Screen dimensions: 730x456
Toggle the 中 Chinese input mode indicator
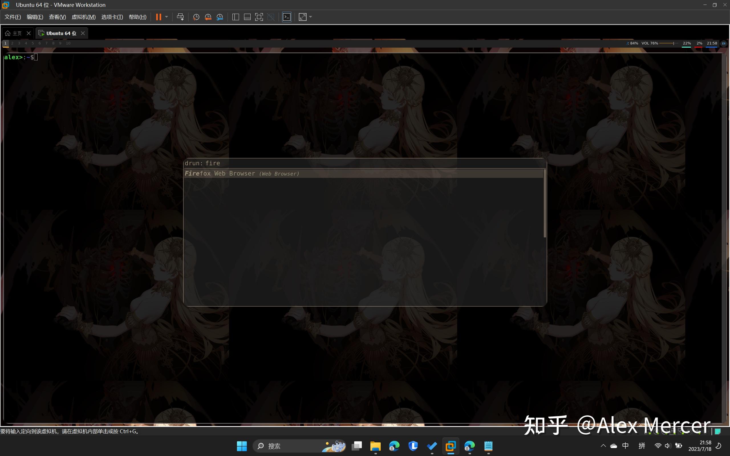(625, 446)
